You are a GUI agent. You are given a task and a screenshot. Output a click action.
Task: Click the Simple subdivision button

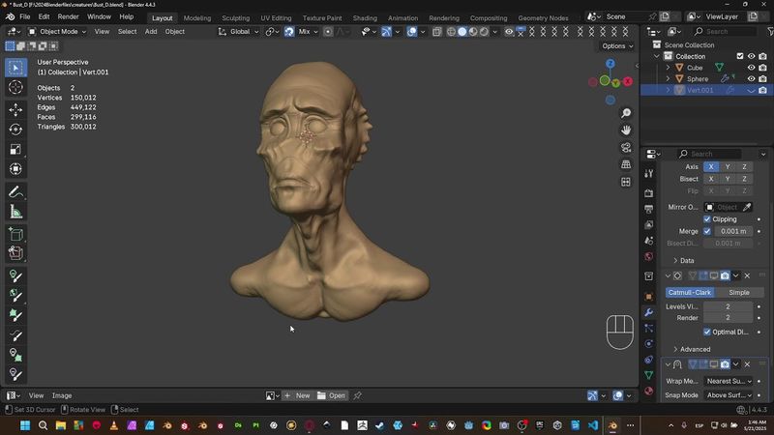[x=739, y=293]
